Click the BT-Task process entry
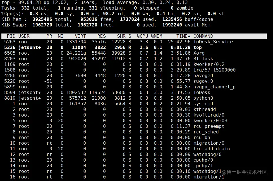 [x=203, y=59]
